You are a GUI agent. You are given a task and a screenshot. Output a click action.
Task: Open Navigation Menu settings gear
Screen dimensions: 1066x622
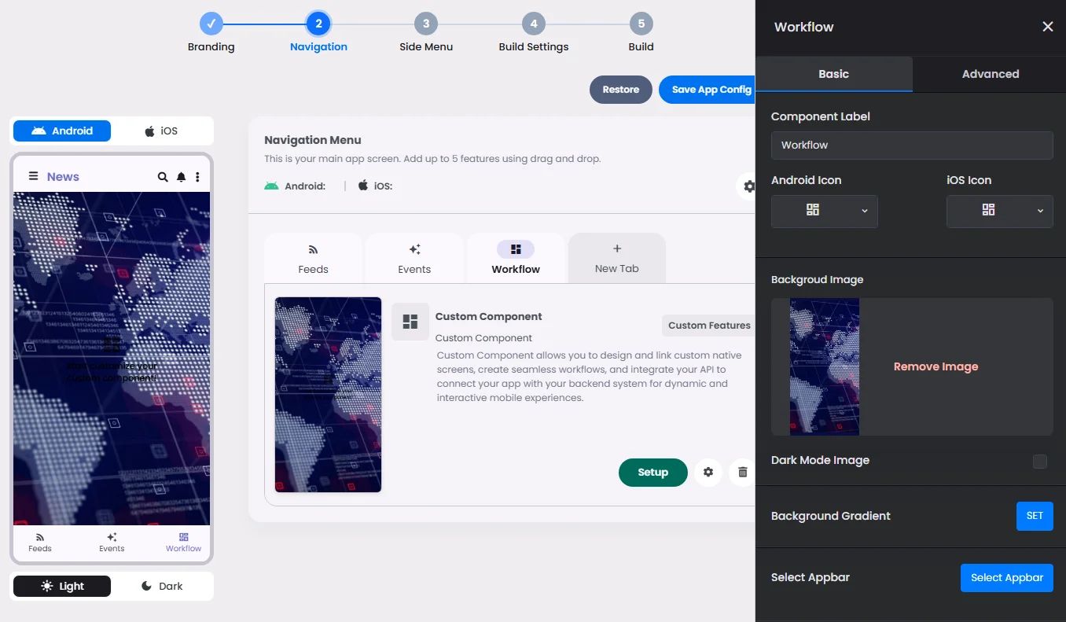(x=748, y=186)
